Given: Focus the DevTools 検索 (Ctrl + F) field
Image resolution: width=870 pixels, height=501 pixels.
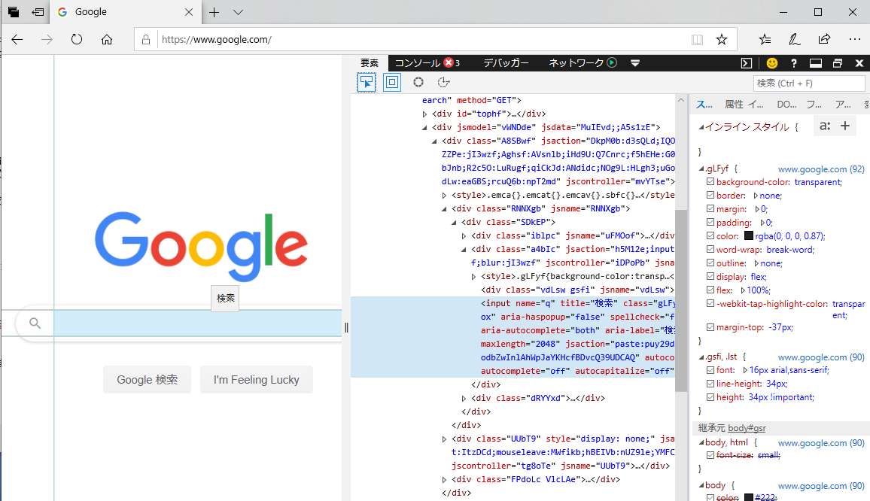Looking at the screenshot, I should point(809,83).
